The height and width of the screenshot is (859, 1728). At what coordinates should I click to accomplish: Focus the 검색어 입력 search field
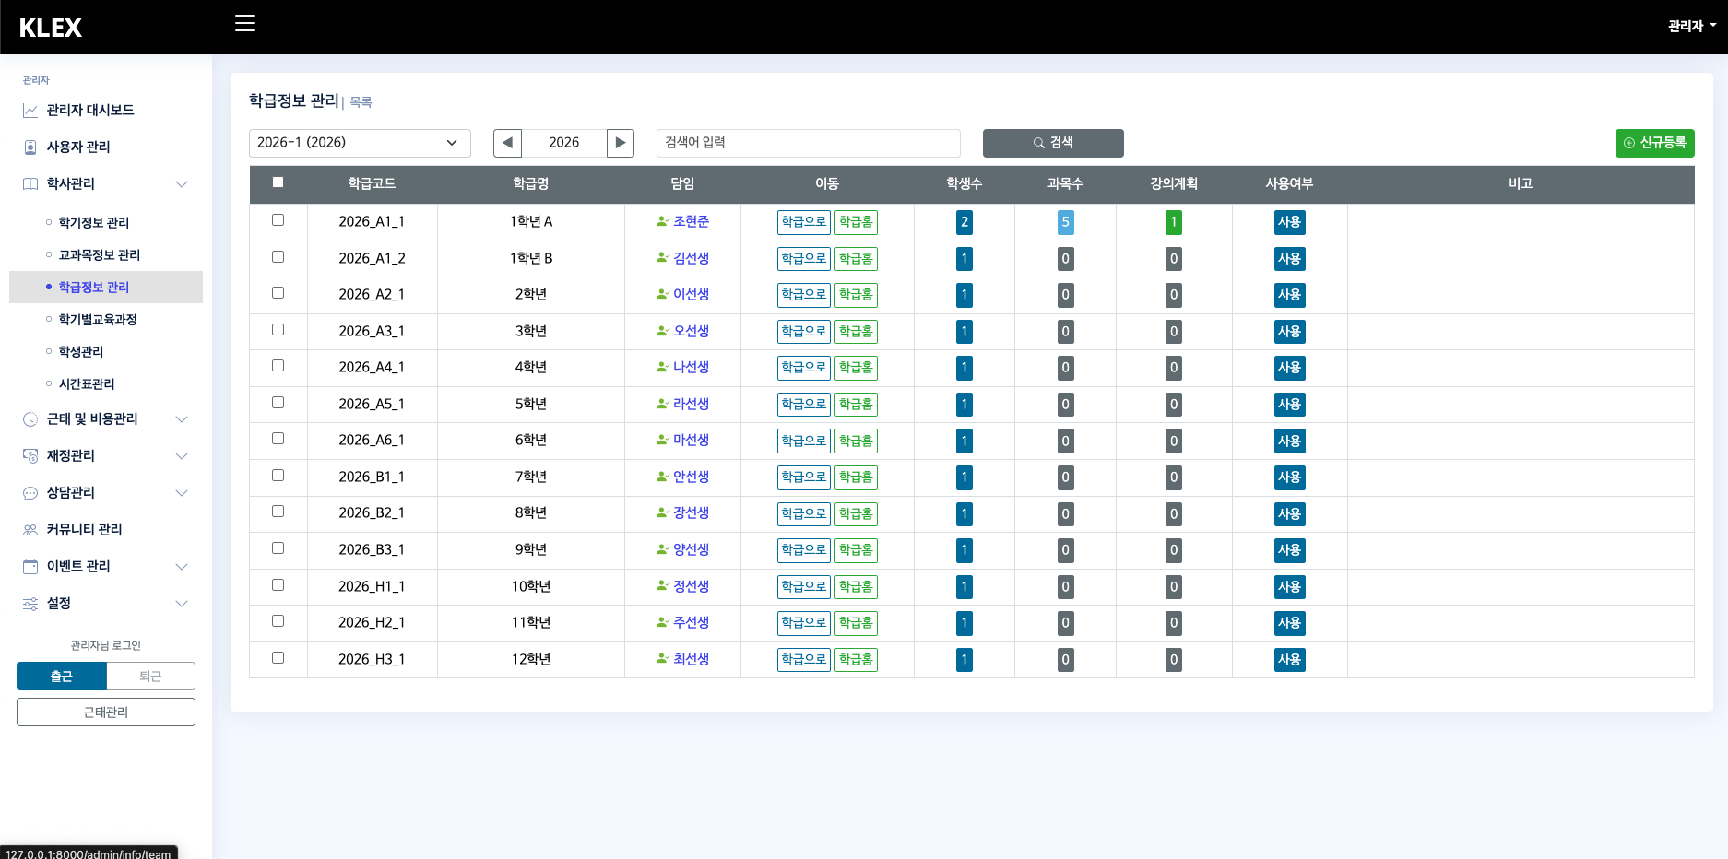pyautogui.click(x=808, y=143)
